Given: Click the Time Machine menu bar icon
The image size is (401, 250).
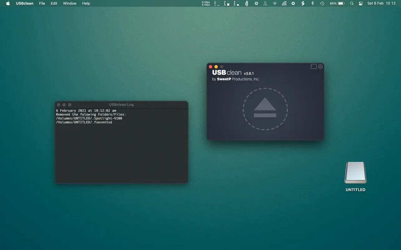Looking at the screenshot, I should click(x=322, y=3).
